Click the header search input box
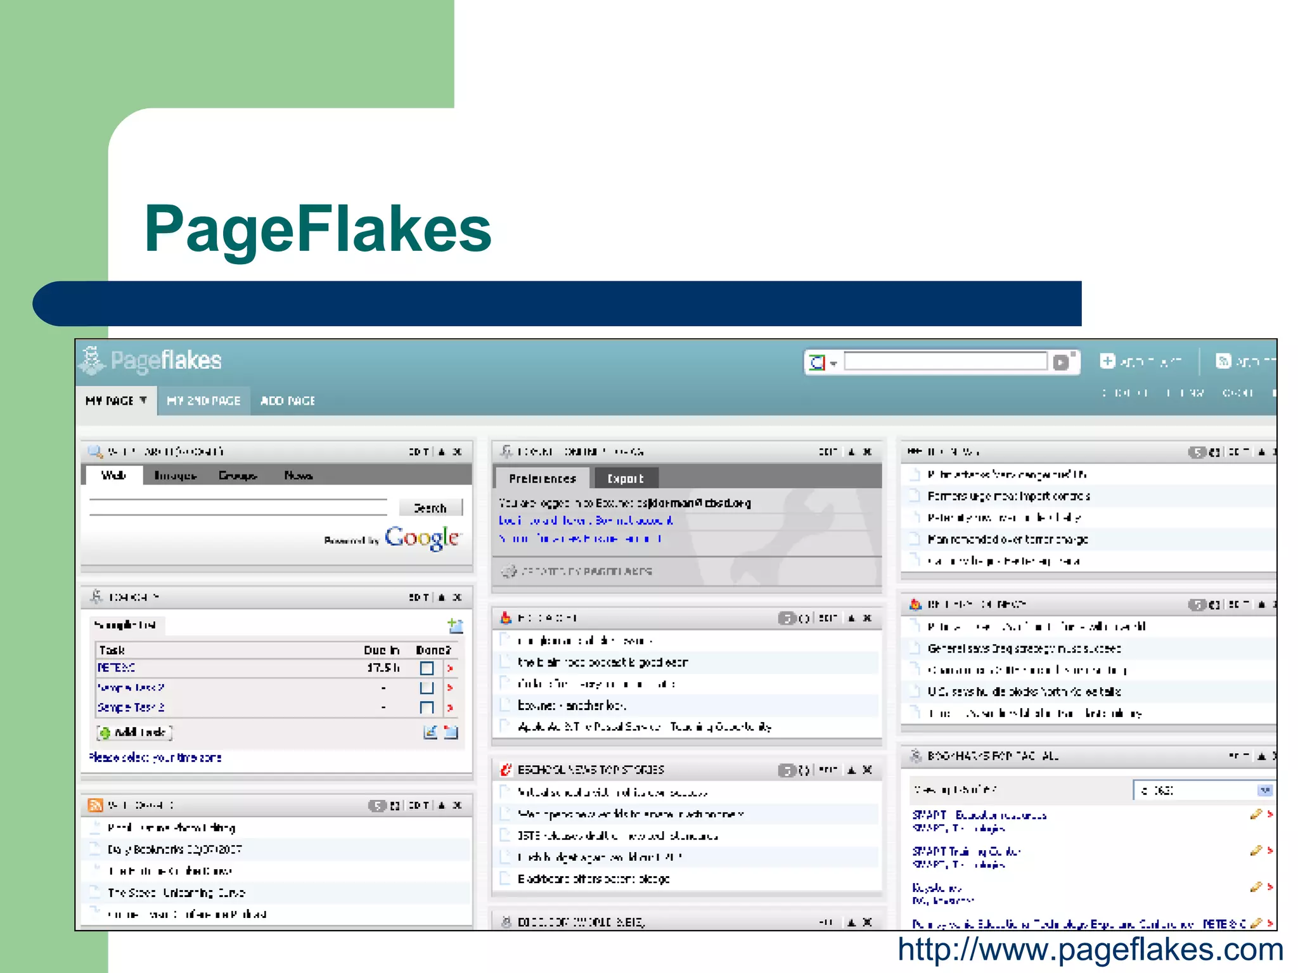The width and height of the screenshot is (1298, 973). tap(946, 361)
